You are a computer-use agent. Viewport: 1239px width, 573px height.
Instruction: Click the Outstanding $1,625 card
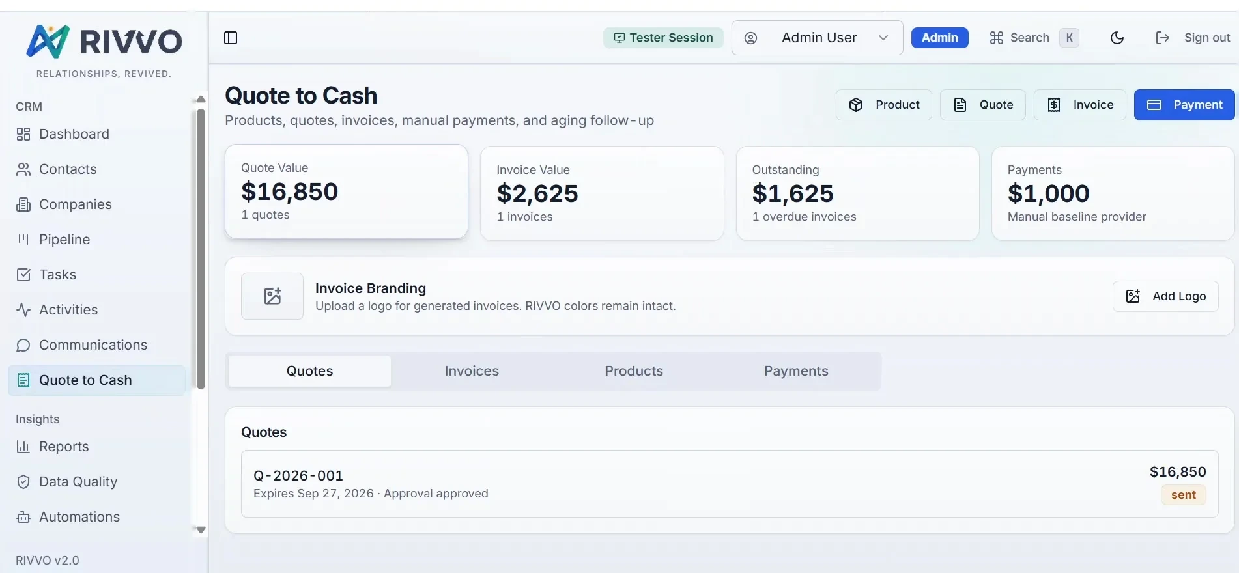click(858, 193)
